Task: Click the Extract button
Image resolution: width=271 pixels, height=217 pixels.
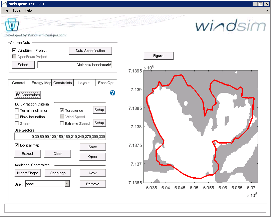Action: click(x=28, y=154)
